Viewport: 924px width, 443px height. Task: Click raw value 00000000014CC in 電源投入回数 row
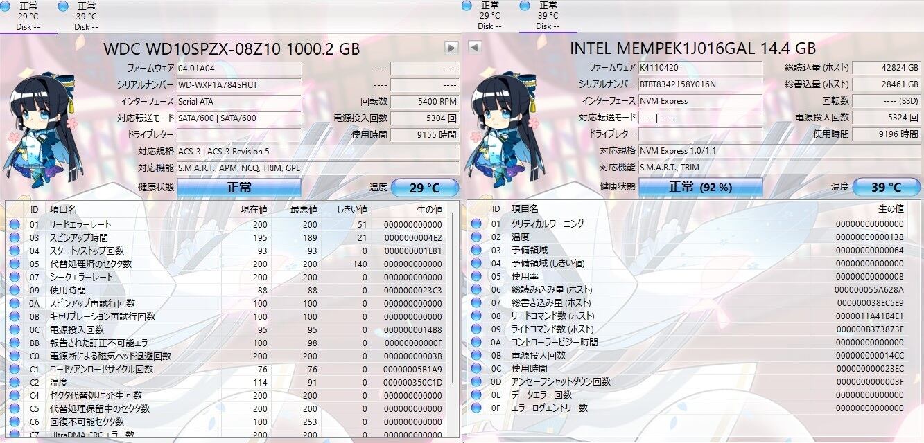(870, 355)
